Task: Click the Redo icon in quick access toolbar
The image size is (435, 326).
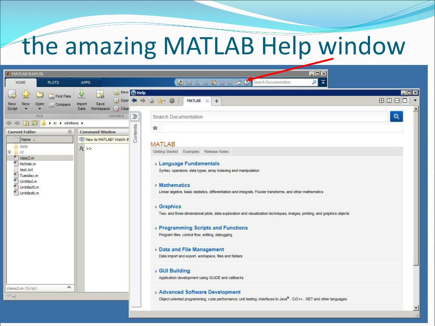Action: pyautogui.click(x=230, y=82)
